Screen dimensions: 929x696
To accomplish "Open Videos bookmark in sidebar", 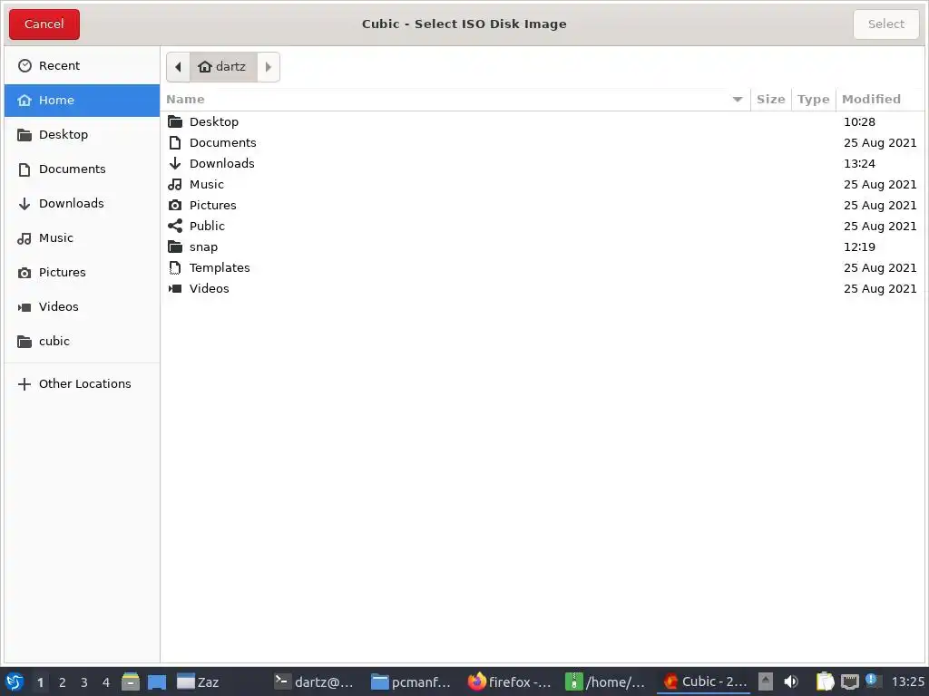I will [82, 306].
